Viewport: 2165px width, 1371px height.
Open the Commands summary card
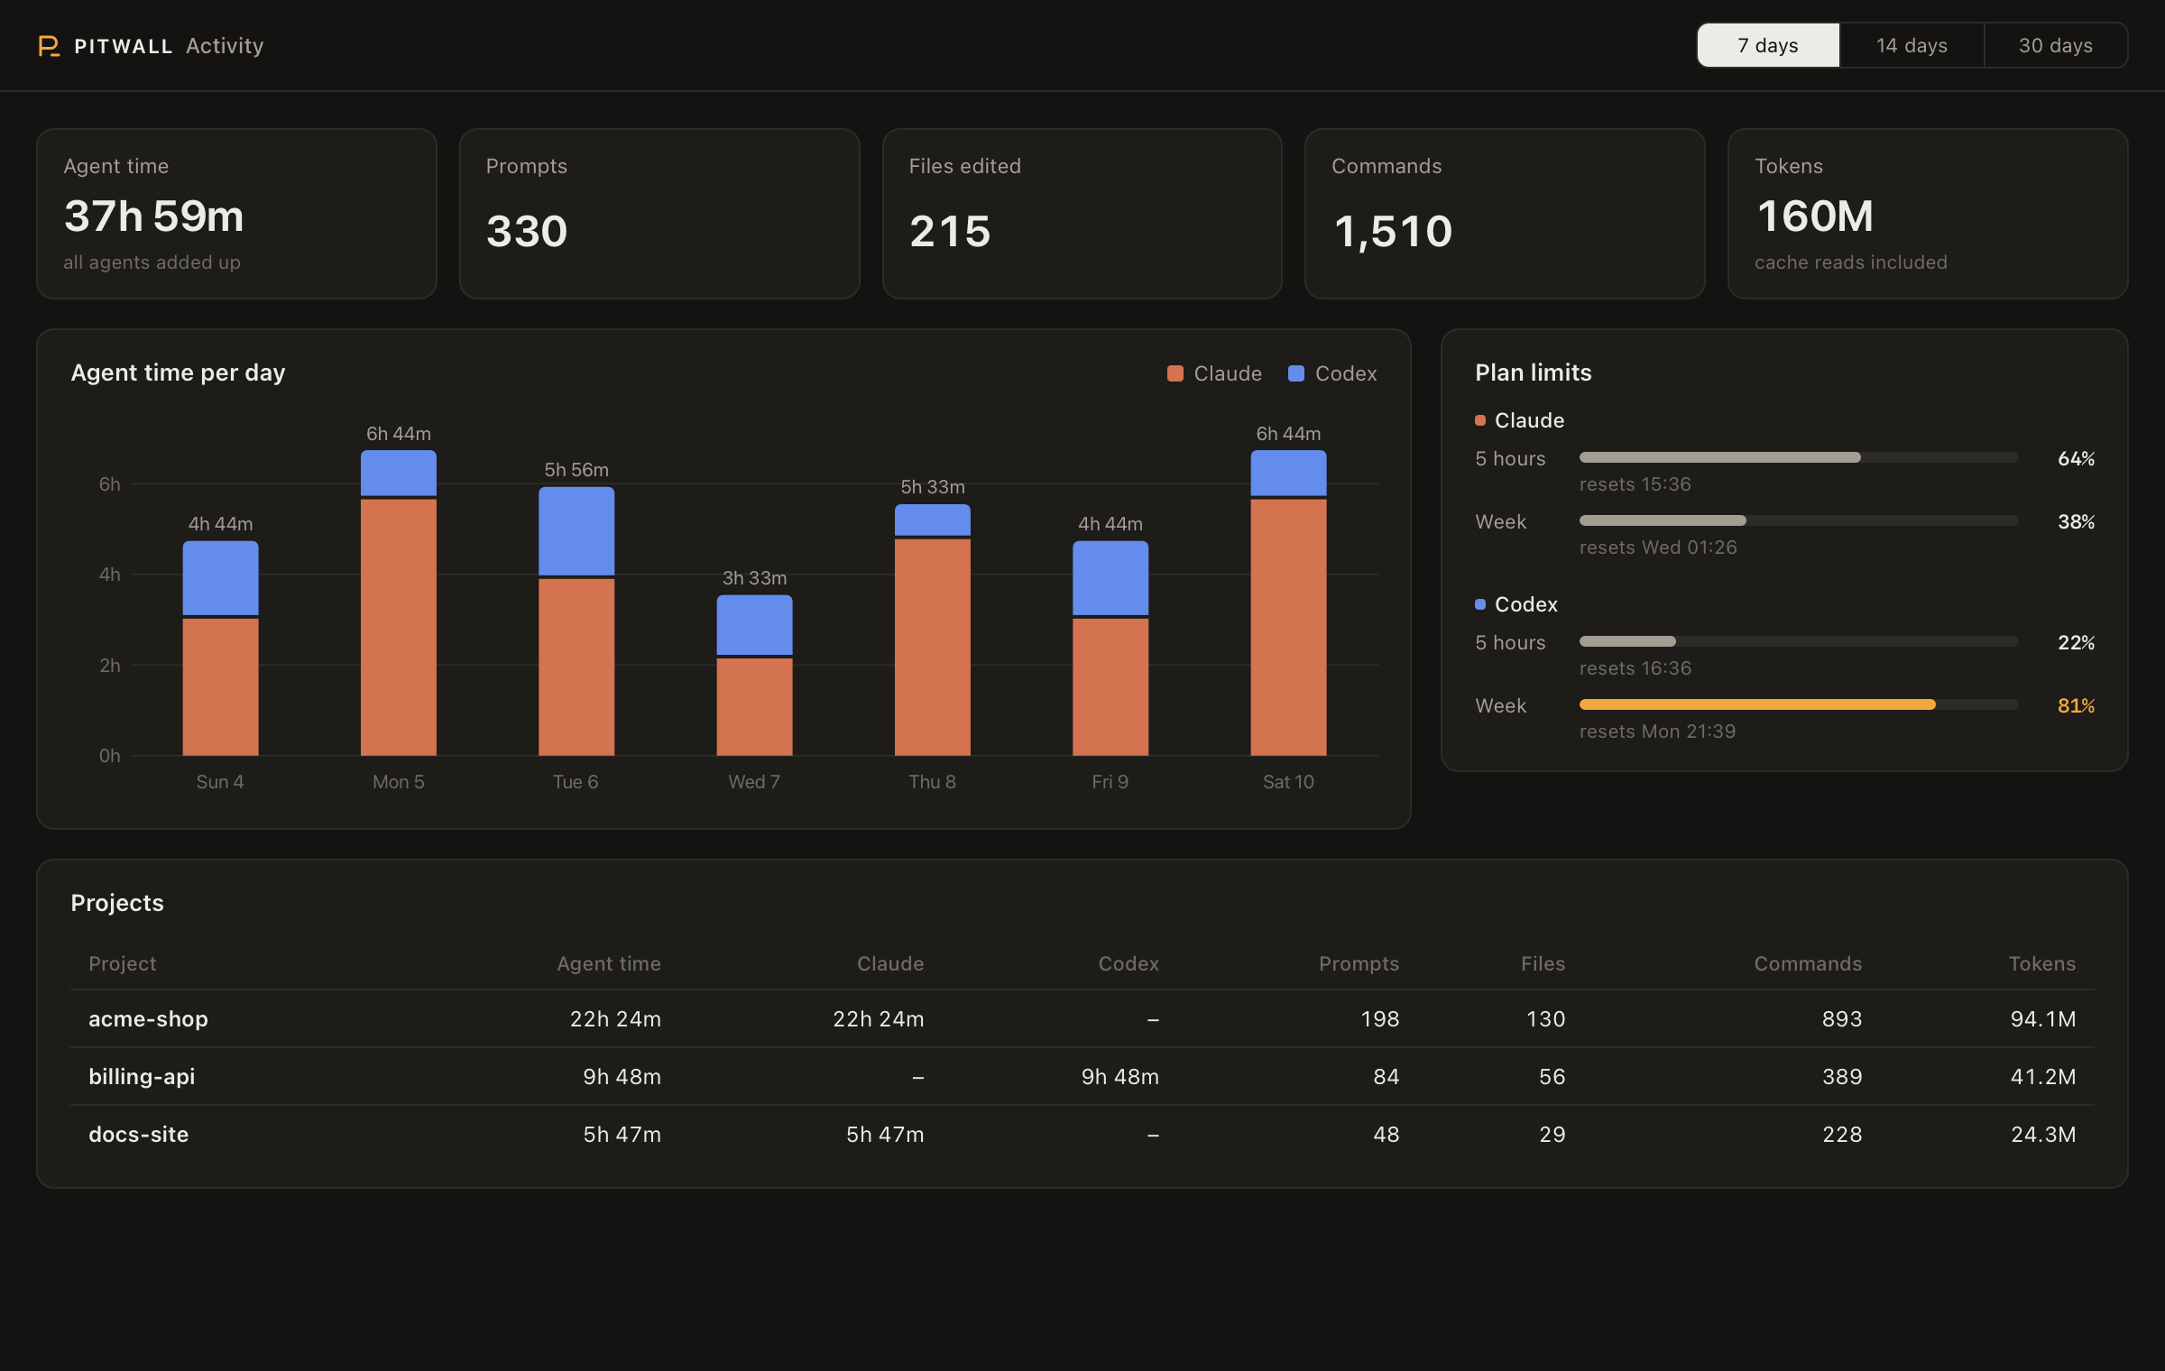tap(1505, 214)
